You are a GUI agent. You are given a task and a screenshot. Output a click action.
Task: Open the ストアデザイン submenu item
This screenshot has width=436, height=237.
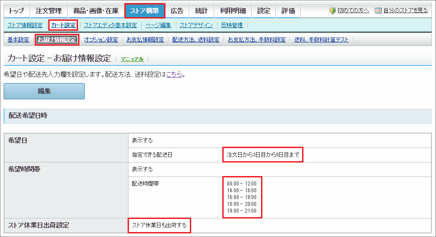click(196, 25)
